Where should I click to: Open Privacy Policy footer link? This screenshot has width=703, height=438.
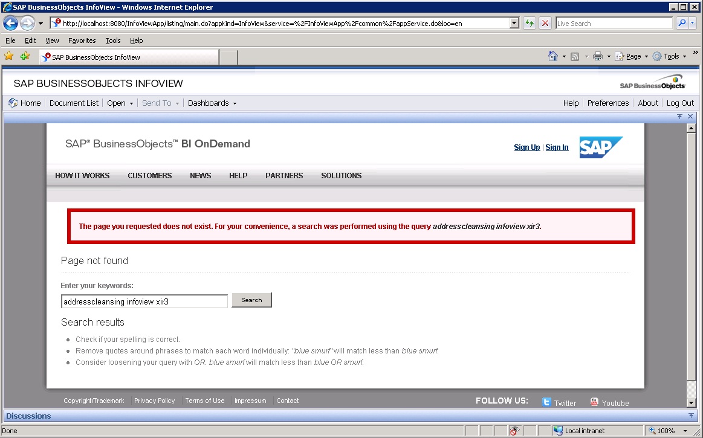(154, 401)
